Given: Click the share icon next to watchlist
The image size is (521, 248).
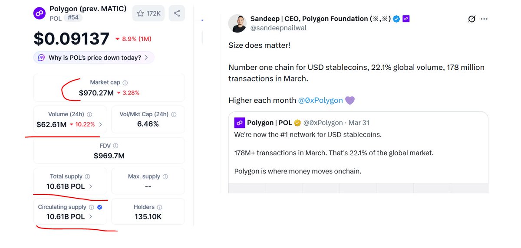Looking at the screenshot, I should 177,13.
